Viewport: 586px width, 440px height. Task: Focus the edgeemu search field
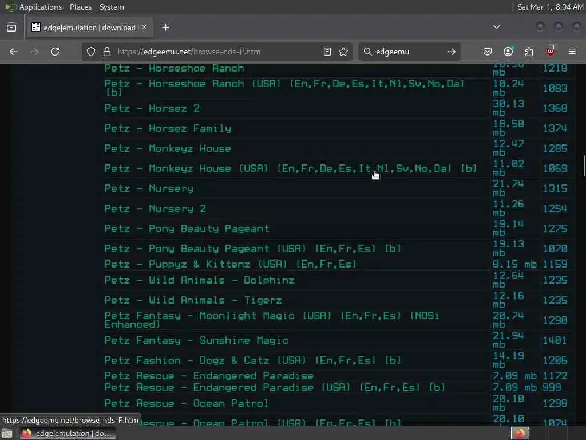pos(409,52)
